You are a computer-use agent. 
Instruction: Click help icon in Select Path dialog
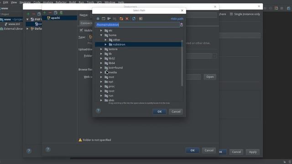coord(98,111)
